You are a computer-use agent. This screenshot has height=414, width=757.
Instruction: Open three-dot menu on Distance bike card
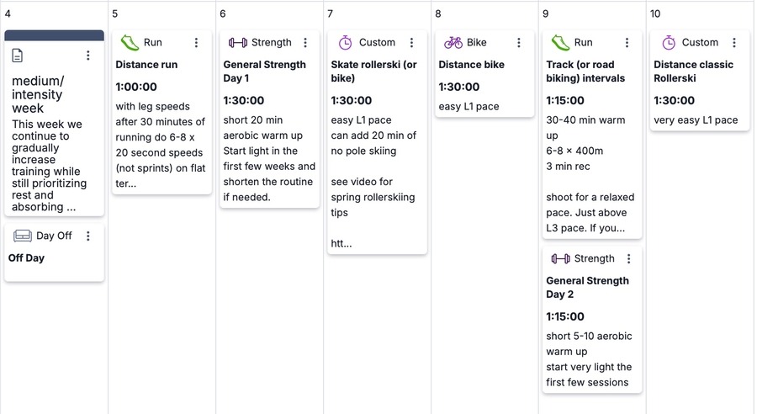point(518,43)
